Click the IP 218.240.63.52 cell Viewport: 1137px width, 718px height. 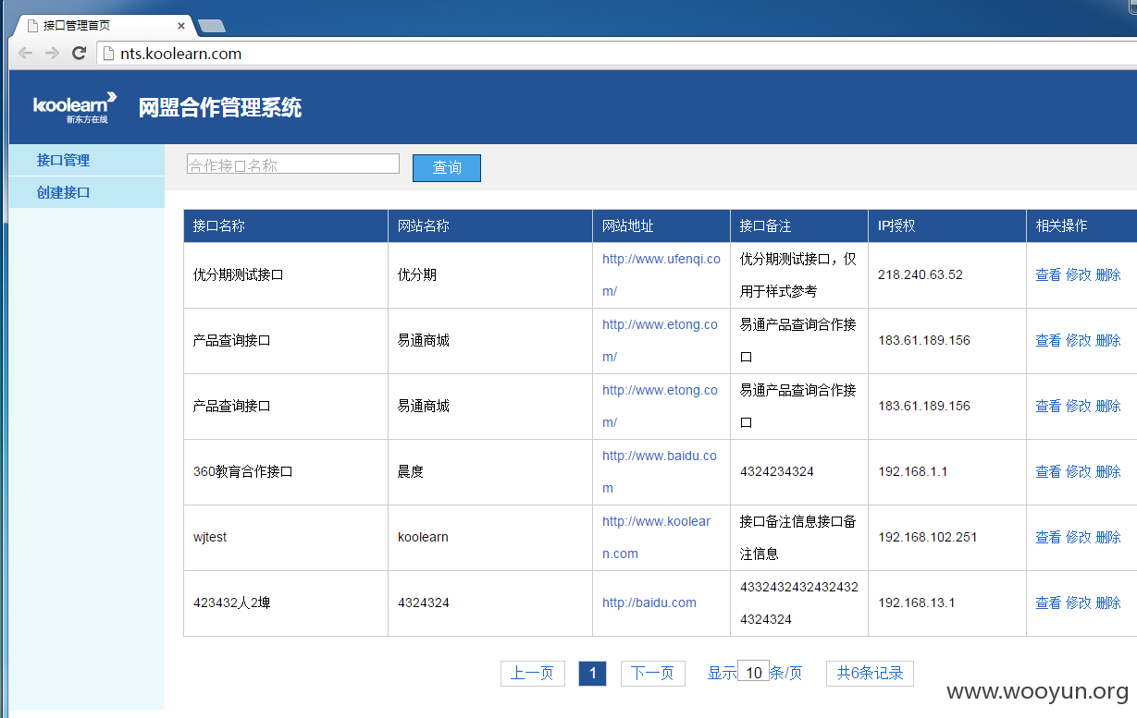pos(947,274)
